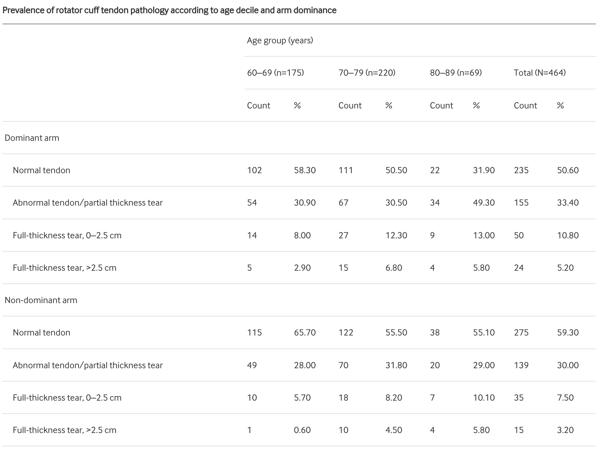This screenshot has height=452, width=607.
Task: Click the percentage 0.60
Action: click(302, 430)
